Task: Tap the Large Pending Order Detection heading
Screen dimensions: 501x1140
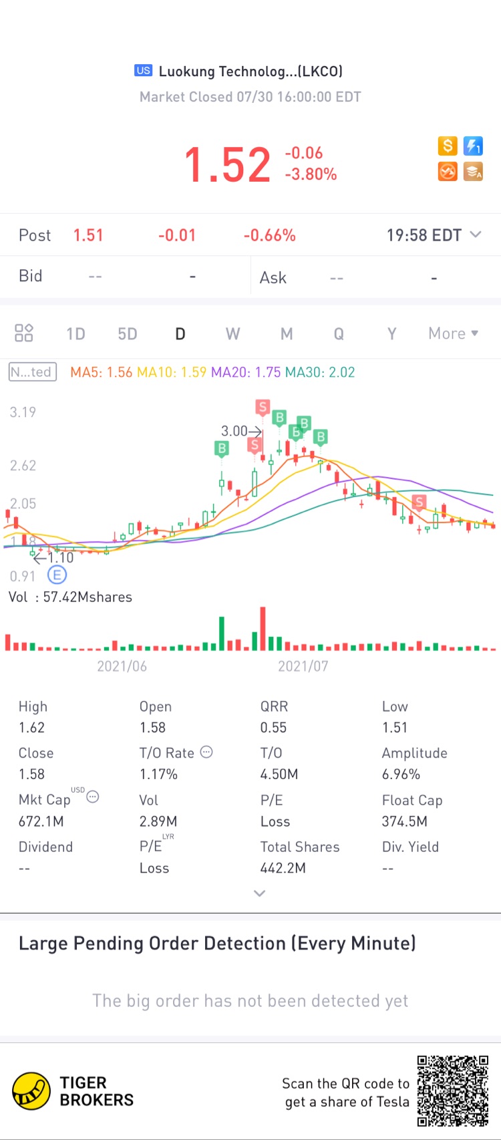Action: [217, 944]
